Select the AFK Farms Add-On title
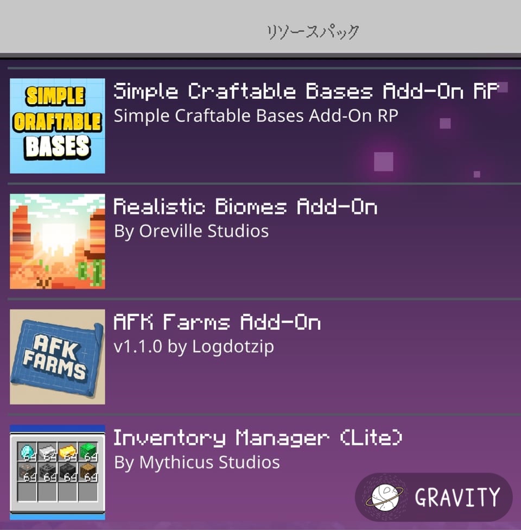Screen dimensions: 521x530 (217, 322)
